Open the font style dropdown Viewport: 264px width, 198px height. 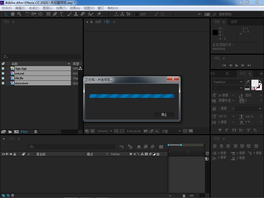click(x=227, y=88)
